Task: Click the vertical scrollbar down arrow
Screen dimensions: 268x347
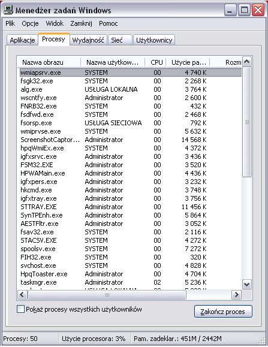Action: tap(247, 284)
